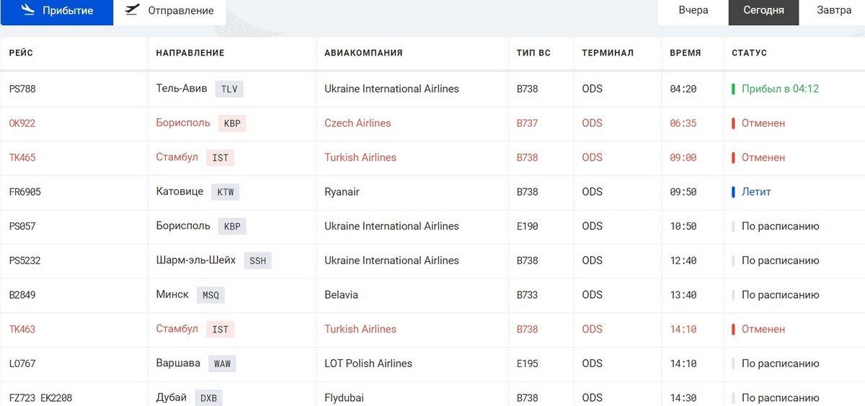The height and width of the screenshot is (406, 865).
Task: Click the arrival plane icon on Прибытие tab
Action: pos(28,10)
